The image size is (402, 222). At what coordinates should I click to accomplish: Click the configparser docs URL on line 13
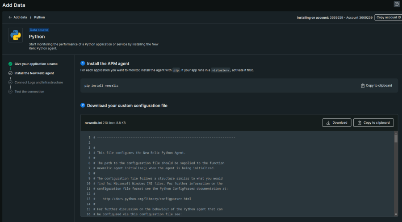pyautogui.click(x=147, y=199)
